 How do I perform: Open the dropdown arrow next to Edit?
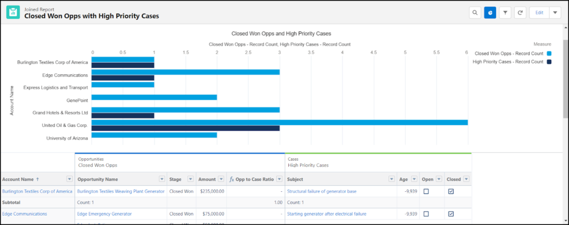point(555,12)
